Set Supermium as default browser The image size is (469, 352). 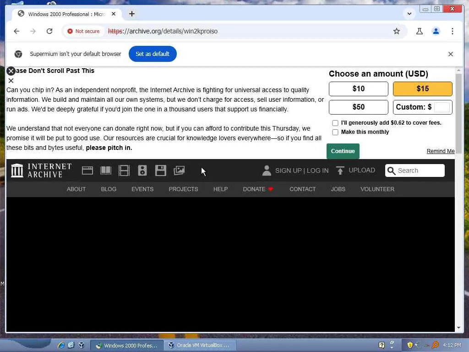[x=153, y=54]
